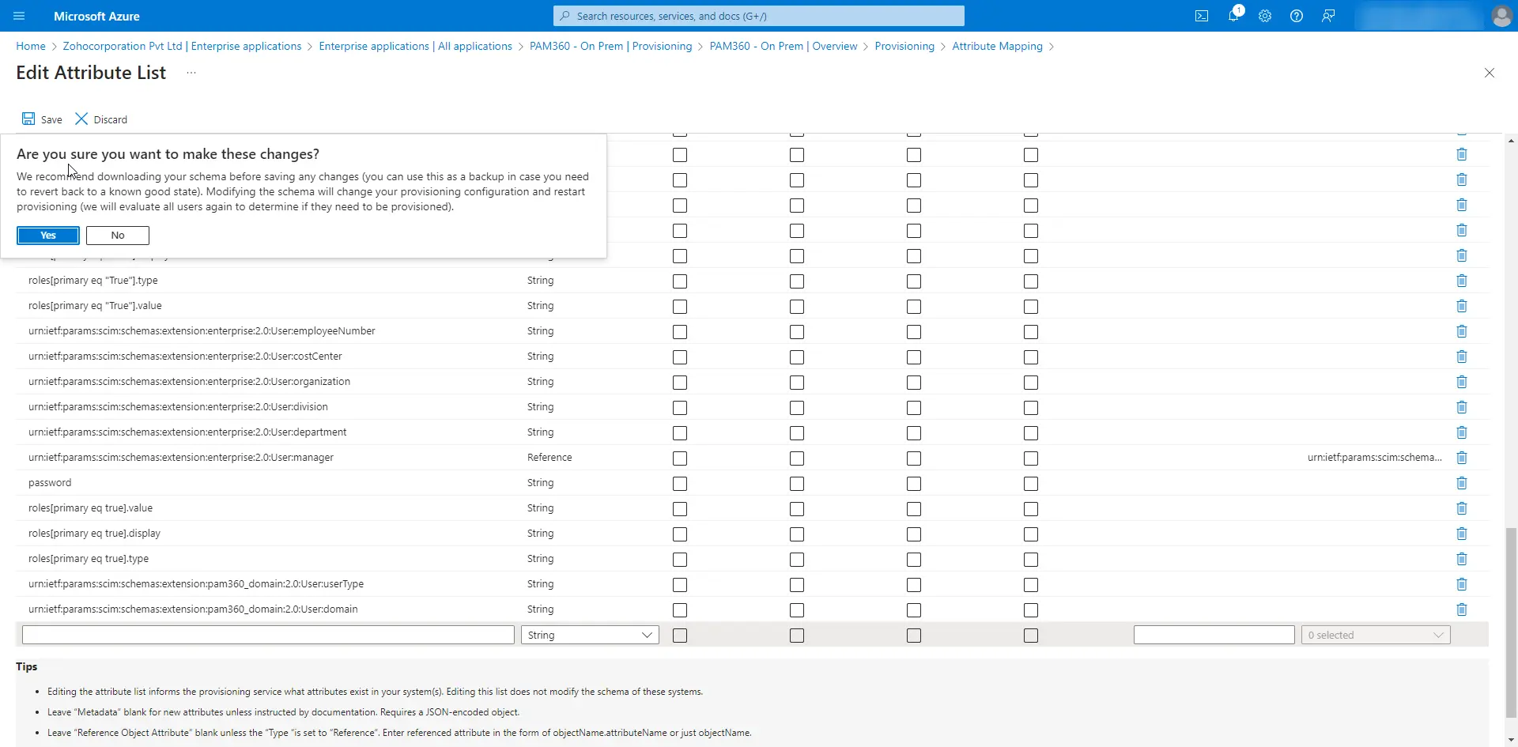Open the Azure portal hamburger menu
1518x747 pixels.
point(19,16)
